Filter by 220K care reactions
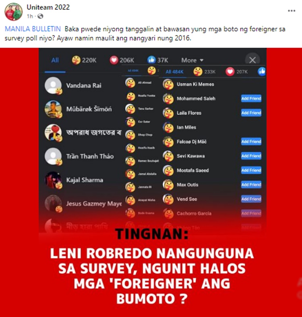The height and width of the screenshot is (317, 302). pos(84,60)
